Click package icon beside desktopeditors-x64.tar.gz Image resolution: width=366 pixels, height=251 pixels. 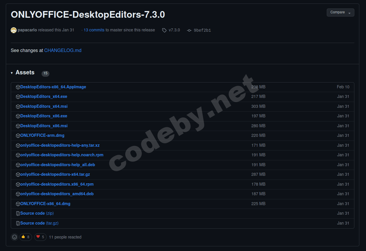click(x=18, y=175)
